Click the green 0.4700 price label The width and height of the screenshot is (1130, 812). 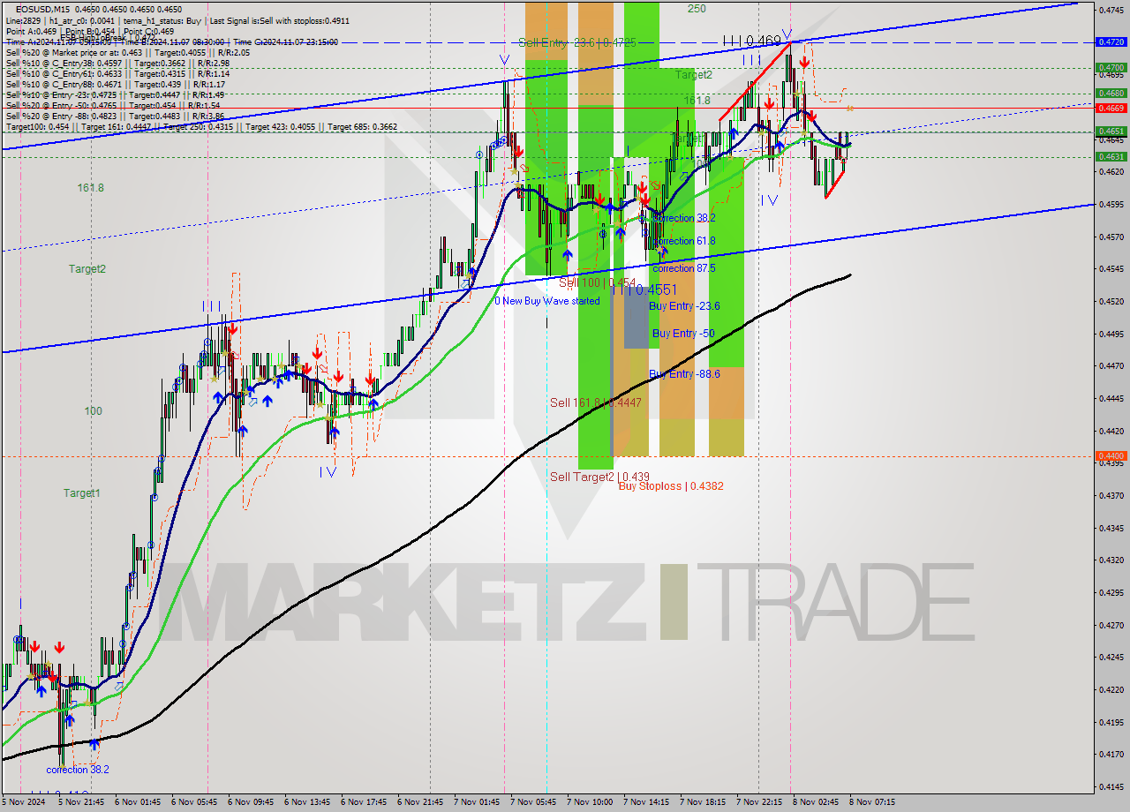1110,67
